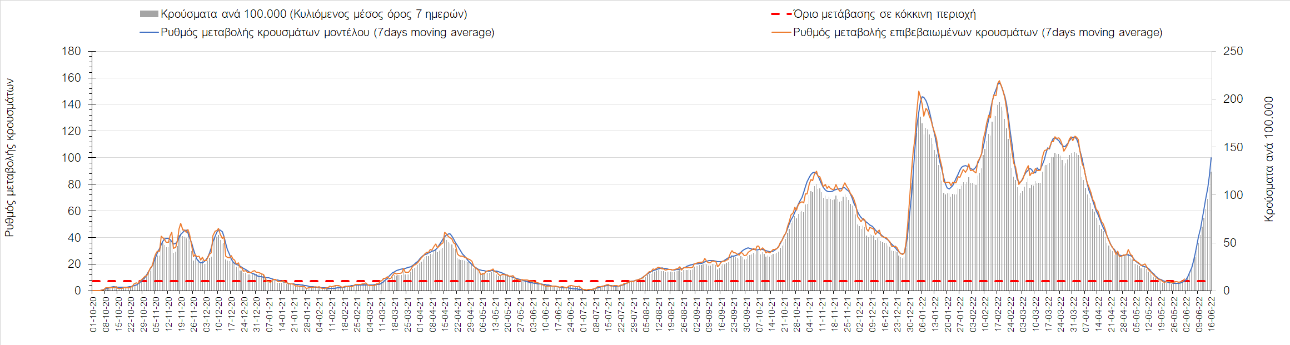
Task: Click the highest peak of the orange line
Action: [x=999, y=81]
